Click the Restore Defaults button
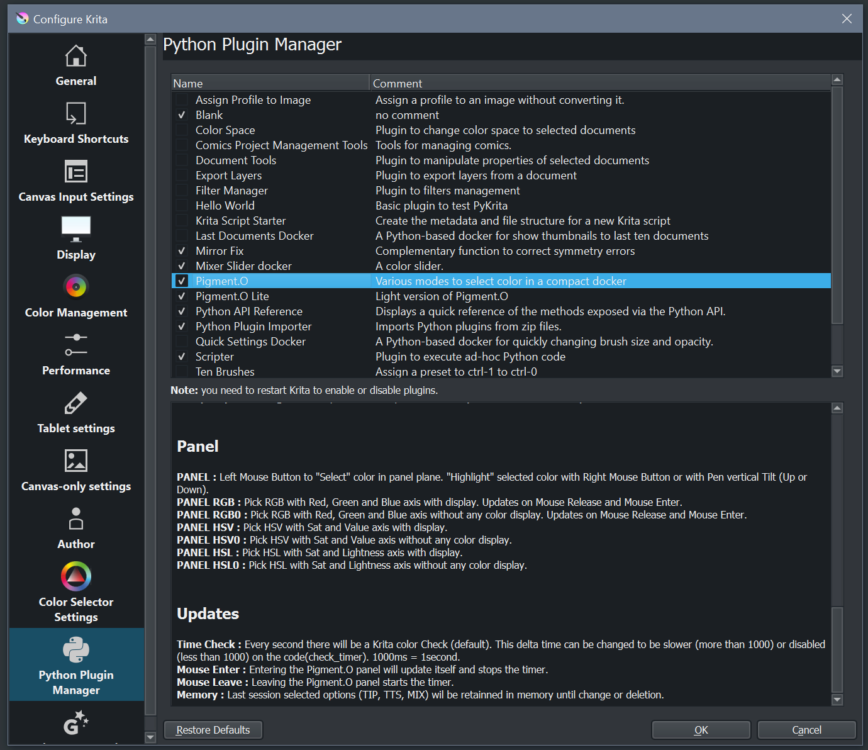Image resolution: width=868 pixels, height=750 pixels. point(213,730)
